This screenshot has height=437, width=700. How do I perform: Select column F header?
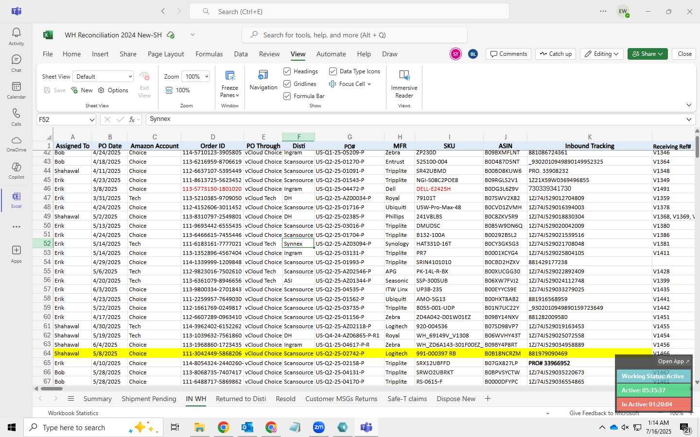[x=298, y=137]
